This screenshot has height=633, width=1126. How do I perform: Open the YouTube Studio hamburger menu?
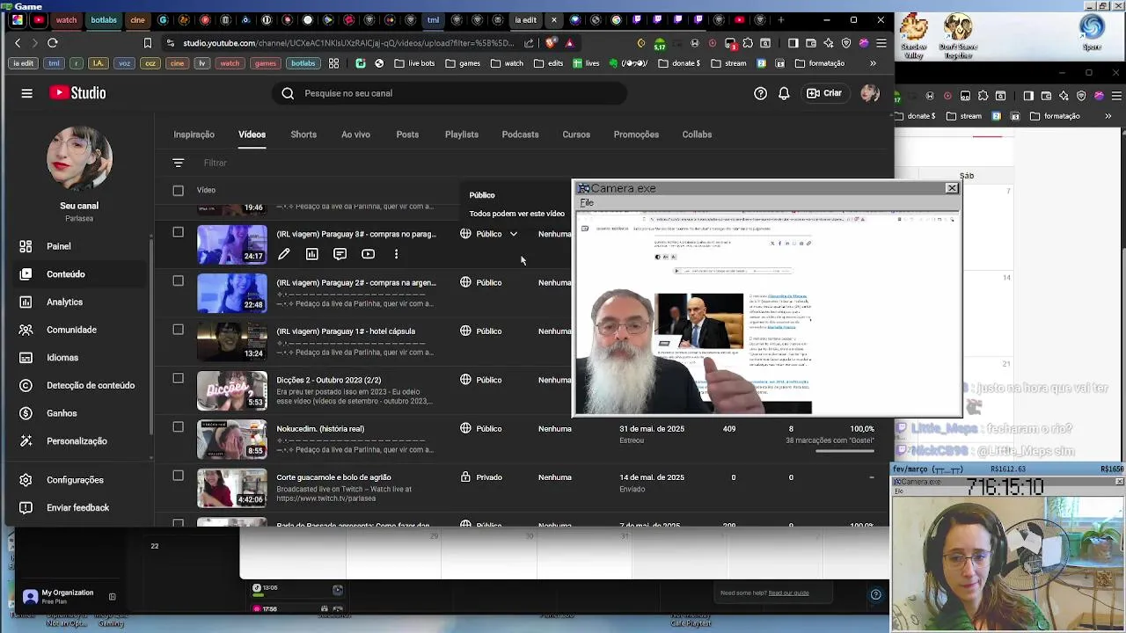[26, 93]
